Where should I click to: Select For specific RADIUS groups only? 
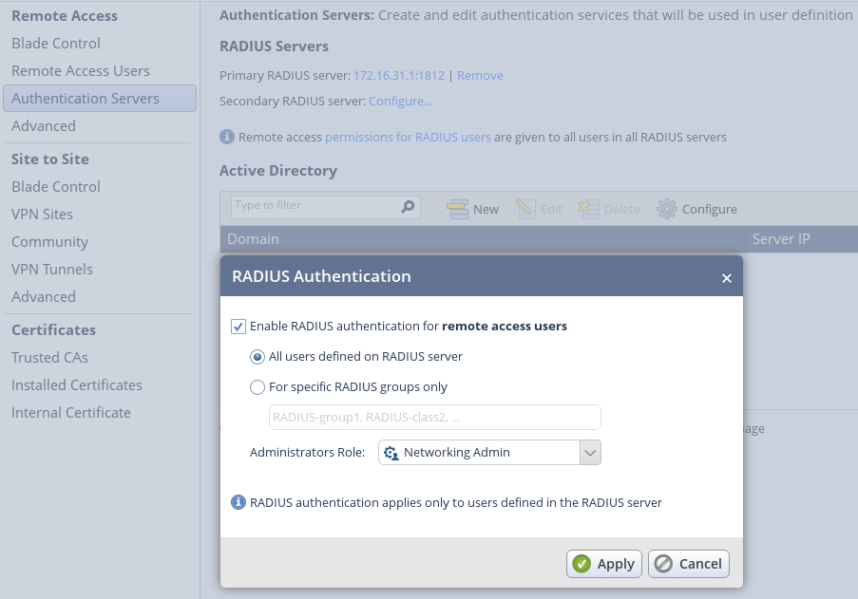point(257,387)
